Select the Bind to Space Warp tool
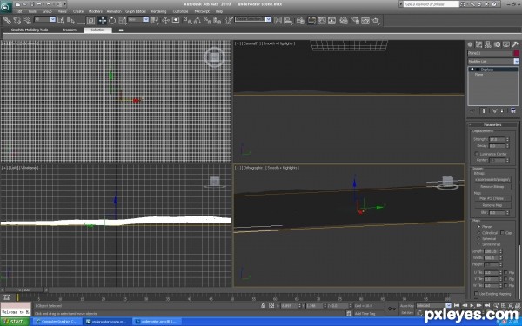 (28, 21)
